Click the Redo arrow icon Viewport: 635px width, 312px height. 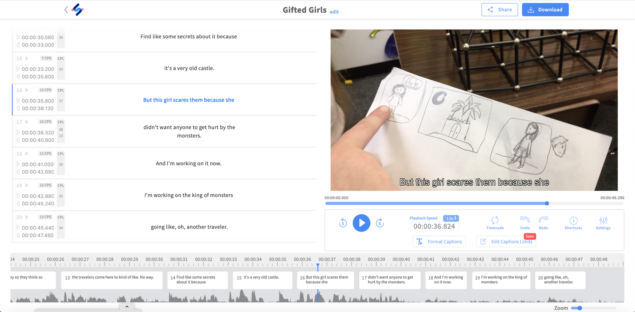tap(543, 220)
